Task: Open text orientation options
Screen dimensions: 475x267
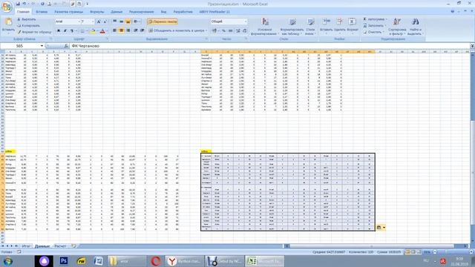Action: tap(137, 22)
